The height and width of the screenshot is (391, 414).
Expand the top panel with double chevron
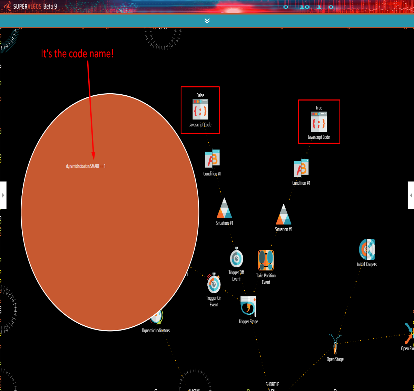coord(207,21)
